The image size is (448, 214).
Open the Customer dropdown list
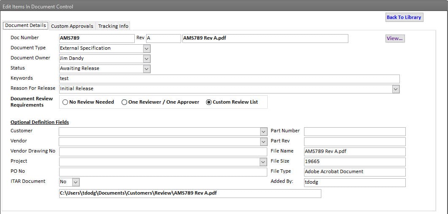point(263,131)
